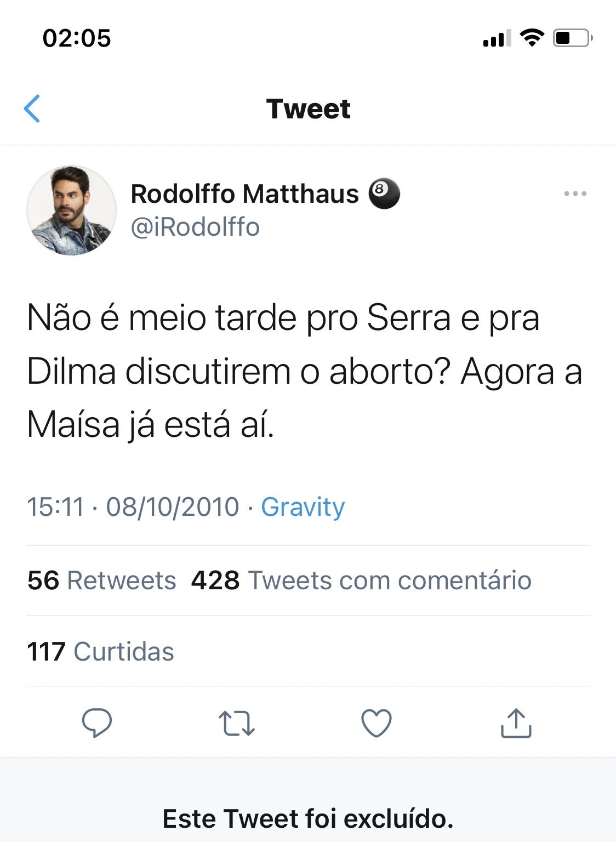The width and height of the screenshot is (616, 842).
Task: Open the @iRodolffo handle
Action: pos(195,227)
